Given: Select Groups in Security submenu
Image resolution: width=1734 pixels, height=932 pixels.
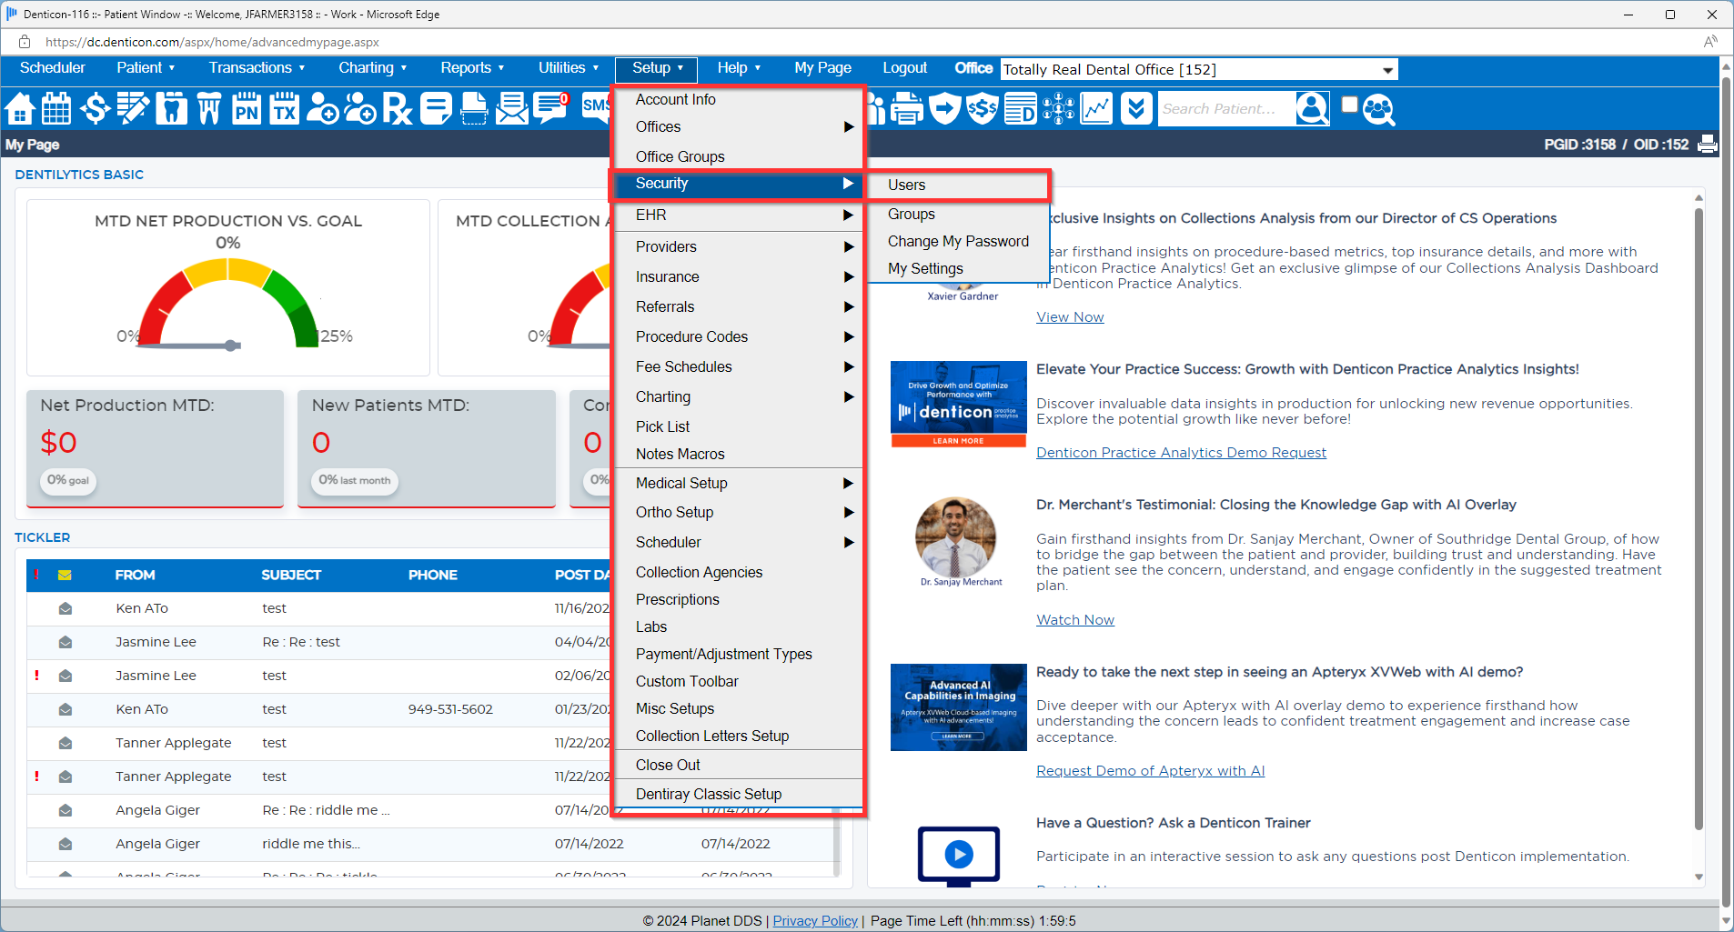Looking at the screenshot, I should 958,215.
